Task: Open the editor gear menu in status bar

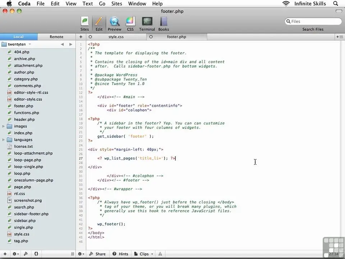Action: tap(81, 254)
